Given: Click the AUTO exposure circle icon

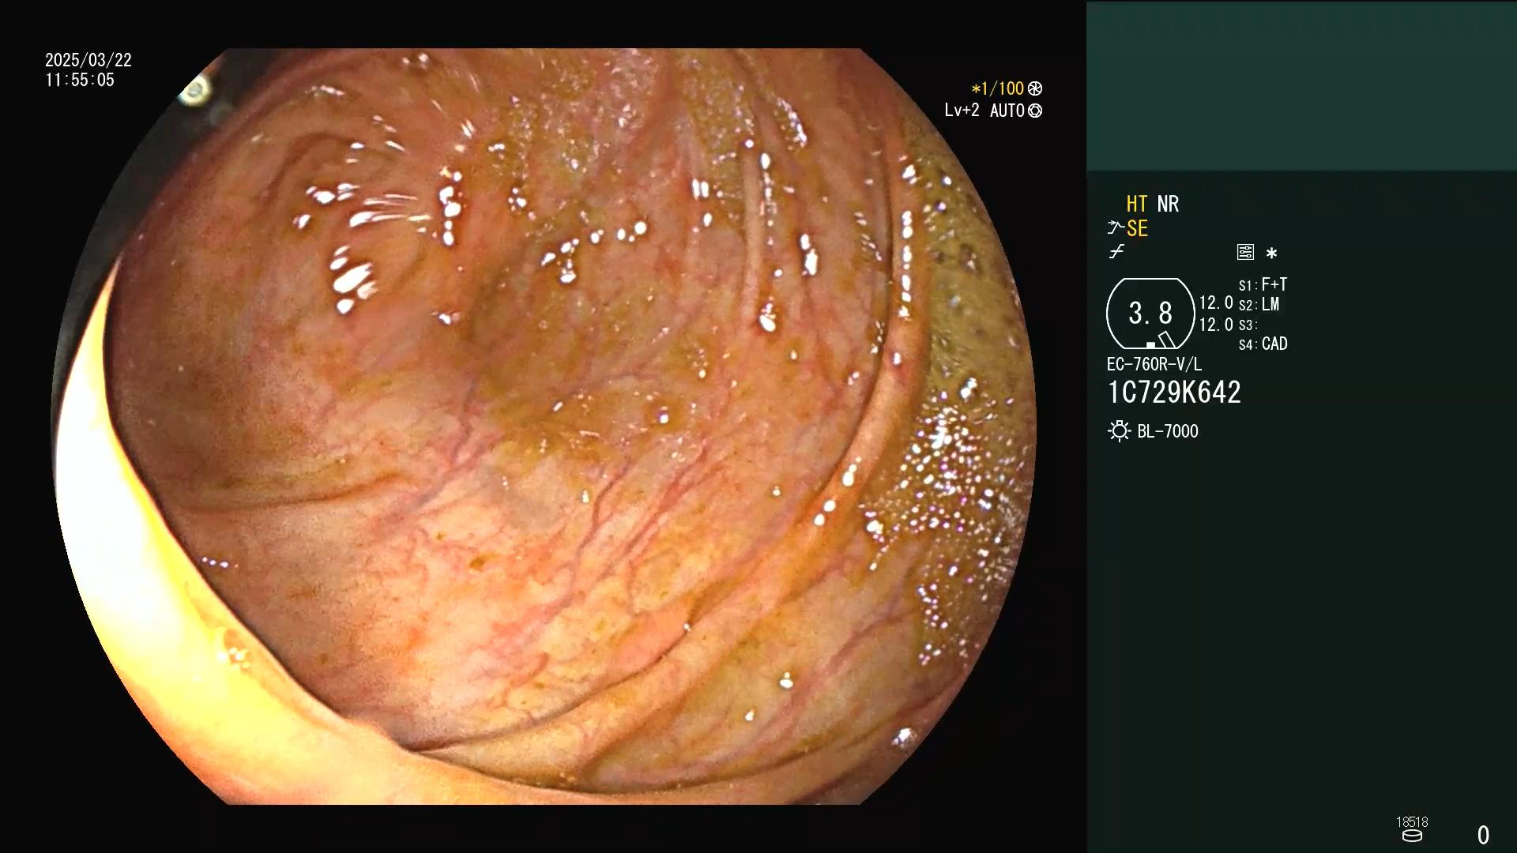Looking at the screenshot, I should click(1035, 111).
